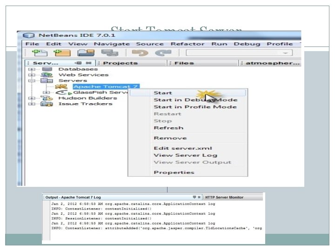Close the Services tab with its X
335x251 pixels.
click(x=89, y=63)
